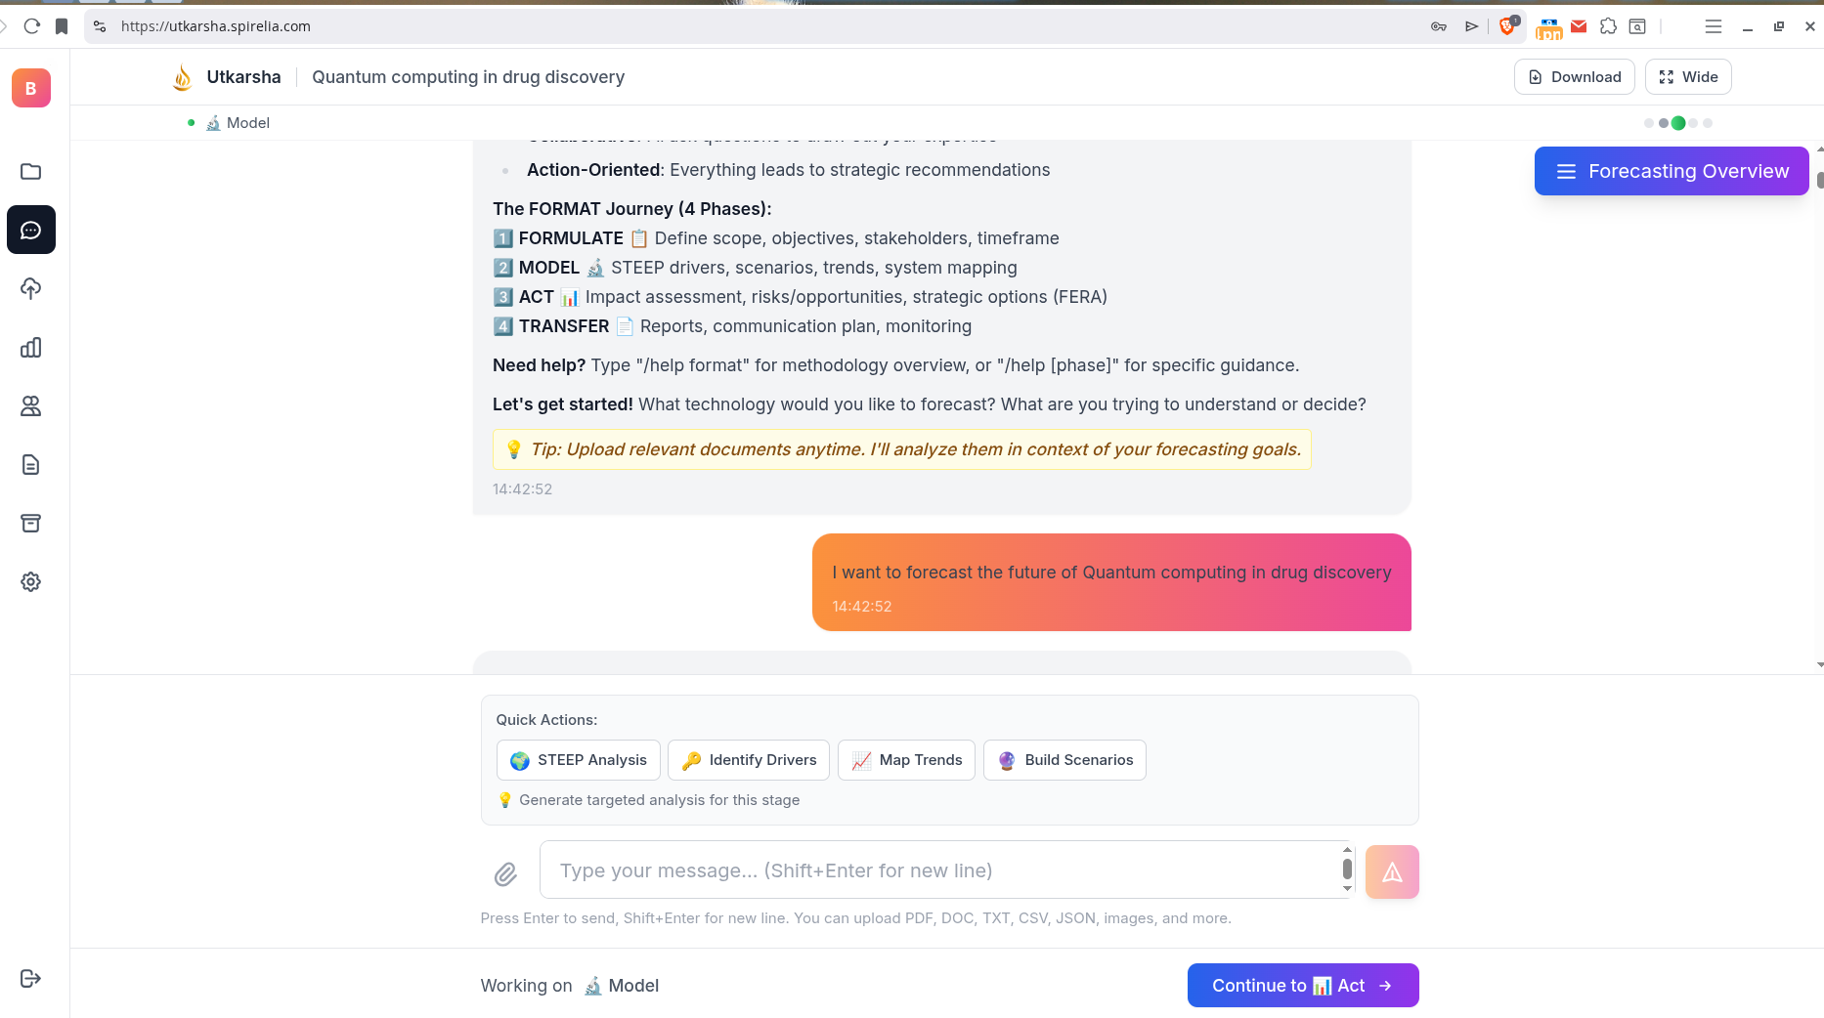Click the Identify Drivers quick action

click(749, 760)
